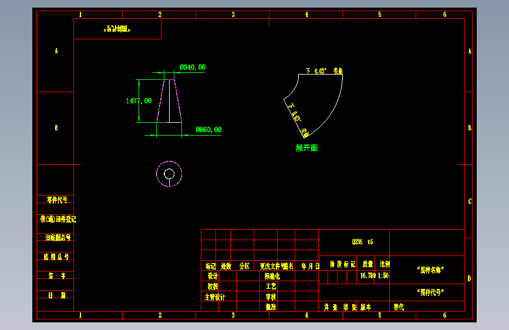
Task: Select the 1:50 scale value
Action: pos(383,275)
